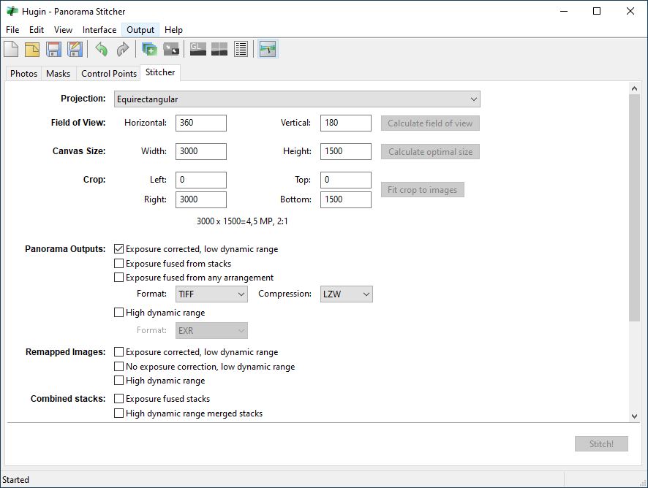Create a new project with the blank page icon

coord(11,49)
